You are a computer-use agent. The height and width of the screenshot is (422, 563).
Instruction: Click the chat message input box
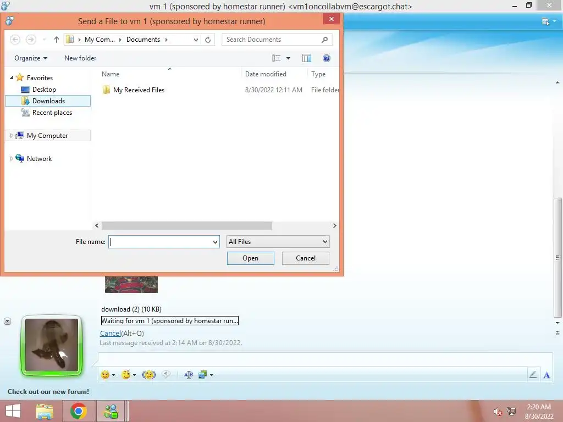(325, 359)
